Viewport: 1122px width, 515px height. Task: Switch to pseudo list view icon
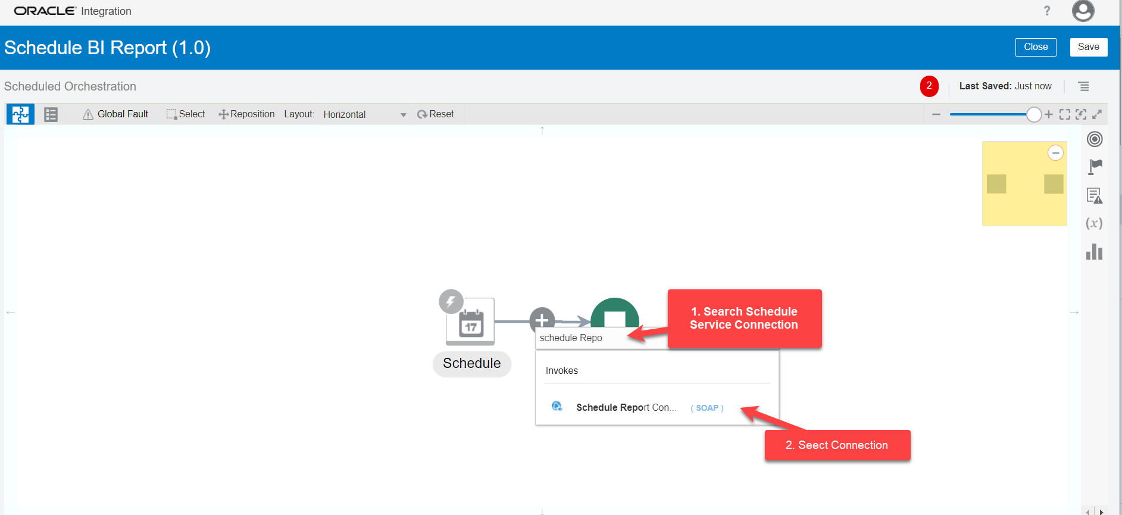click(x=51, y=114)
